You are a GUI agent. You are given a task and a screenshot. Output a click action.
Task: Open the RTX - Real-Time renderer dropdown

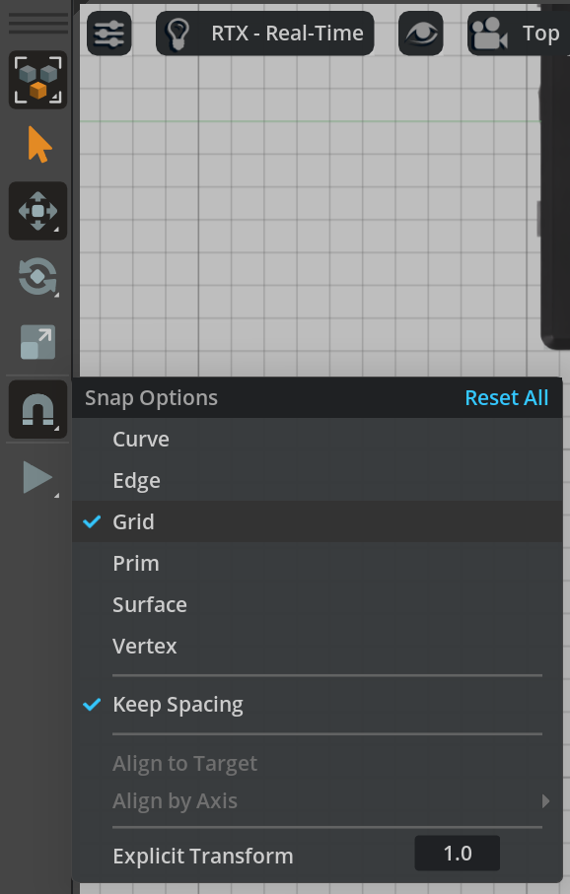(x=264, y=33)
